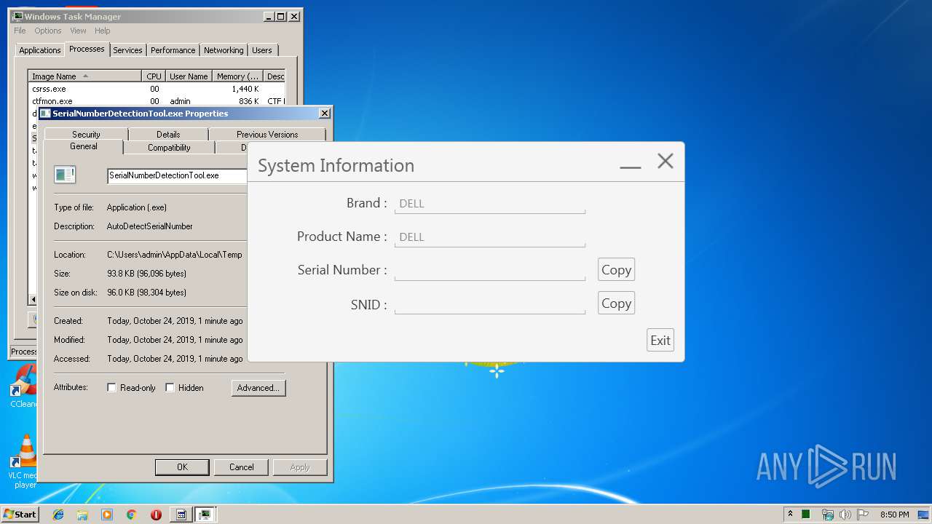Select the Processes tab in Task Manager
Image resolution: width=932 pixels, height=524 pixels.
click(x=87, y=49)
